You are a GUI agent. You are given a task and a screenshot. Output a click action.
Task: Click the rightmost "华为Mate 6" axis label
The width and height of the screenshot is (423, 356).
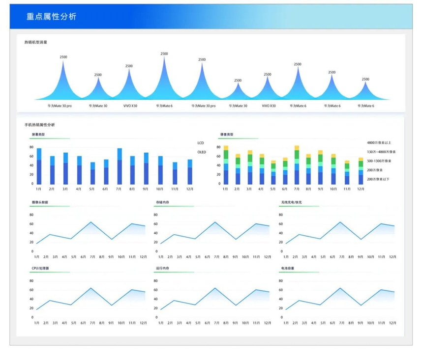[366, 106]
